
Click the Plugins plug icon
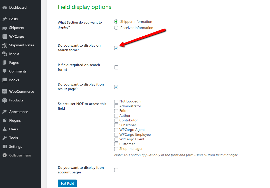click(x=5, y=120)
